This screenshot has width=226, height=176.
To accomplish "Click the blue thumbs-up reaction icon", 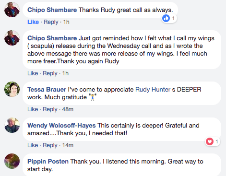I will 166,18.
